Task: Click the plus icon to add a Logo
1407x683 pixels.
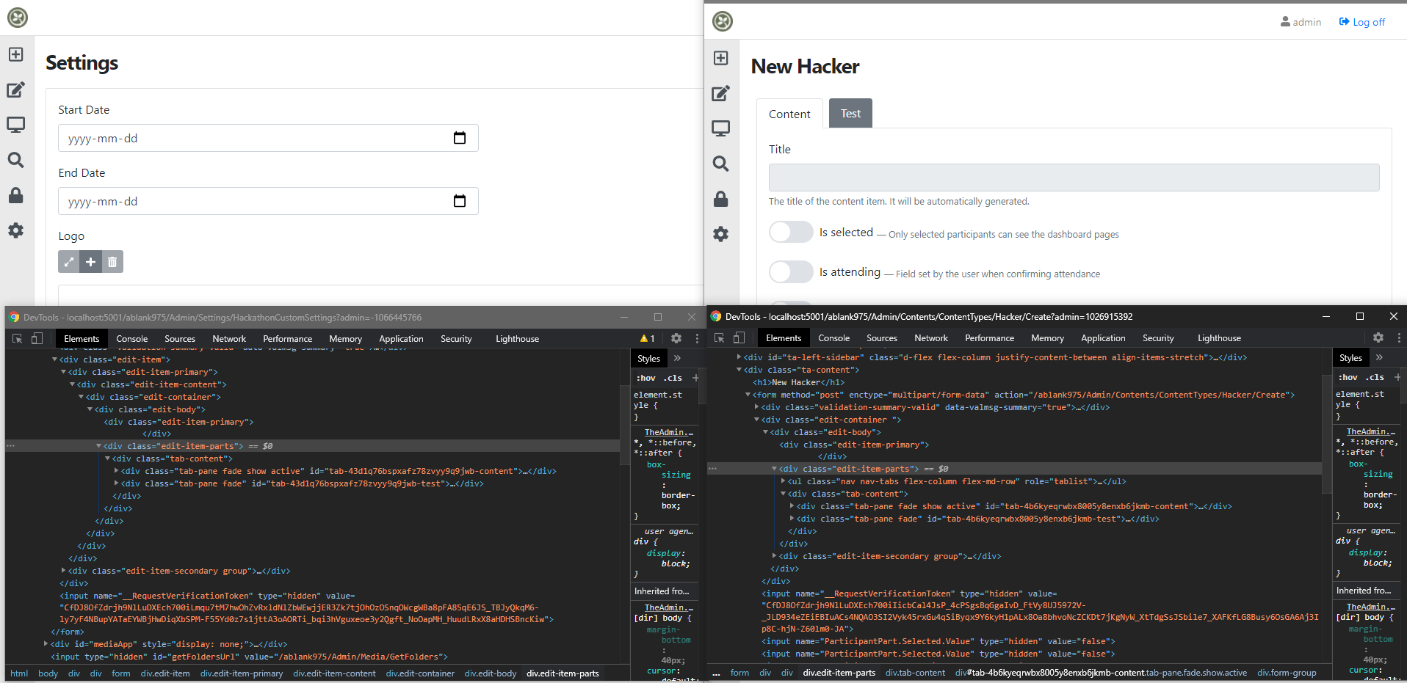Action: coord(90,261)
